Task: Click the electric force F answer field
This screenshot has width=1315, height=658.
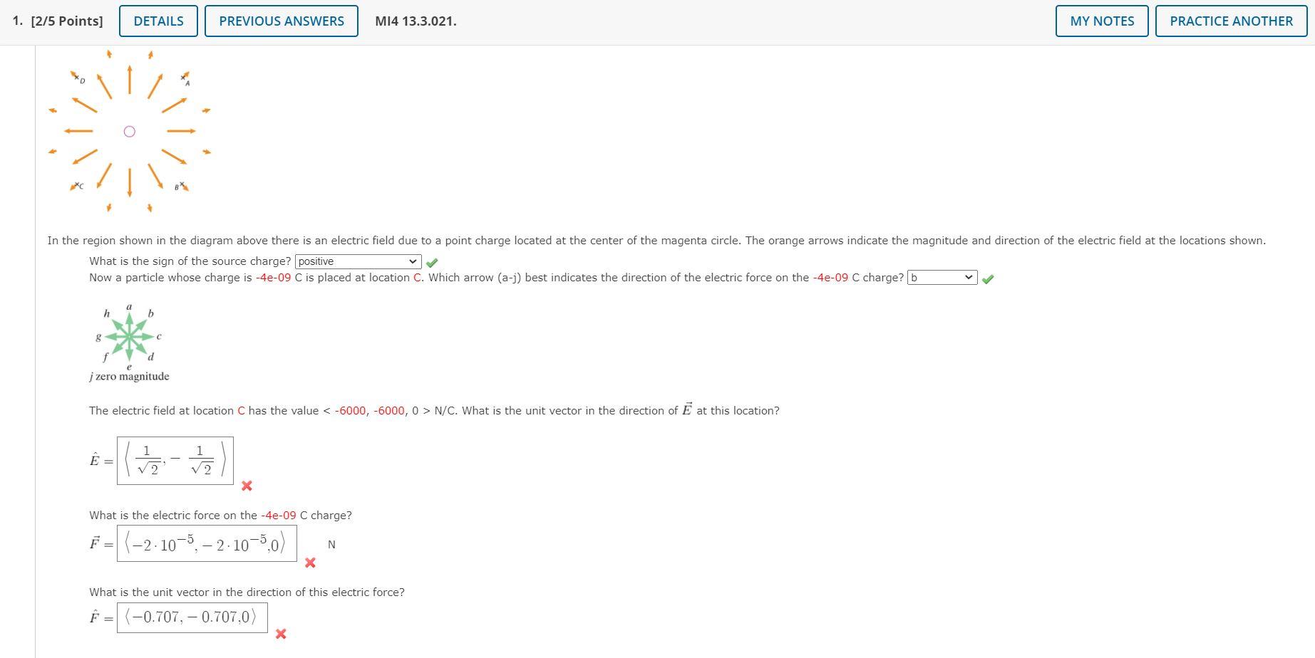Action: [207, 544]
